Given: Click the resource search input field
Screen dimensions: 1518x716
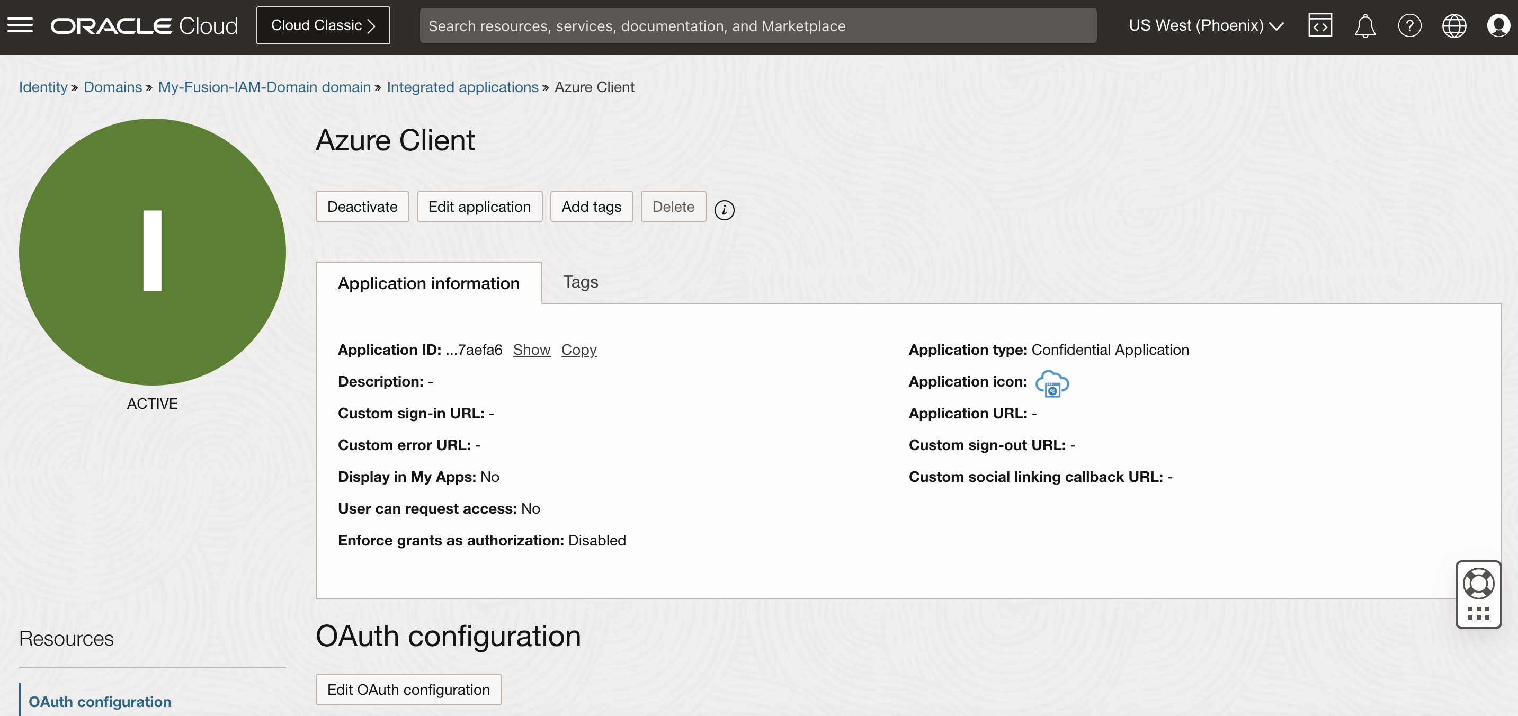Looking at the screenshot, I should tap(758, 25).
